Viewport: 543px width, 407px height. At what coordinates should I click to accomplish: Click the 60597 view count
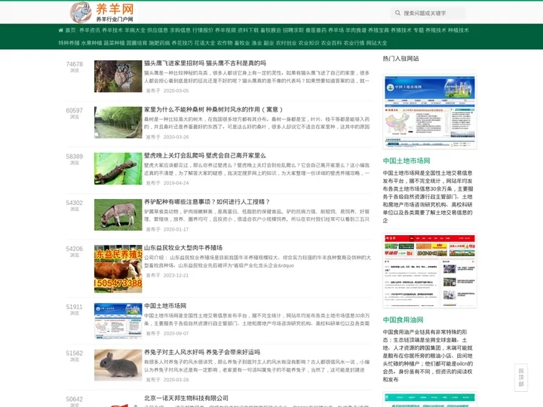coord(75,110)
